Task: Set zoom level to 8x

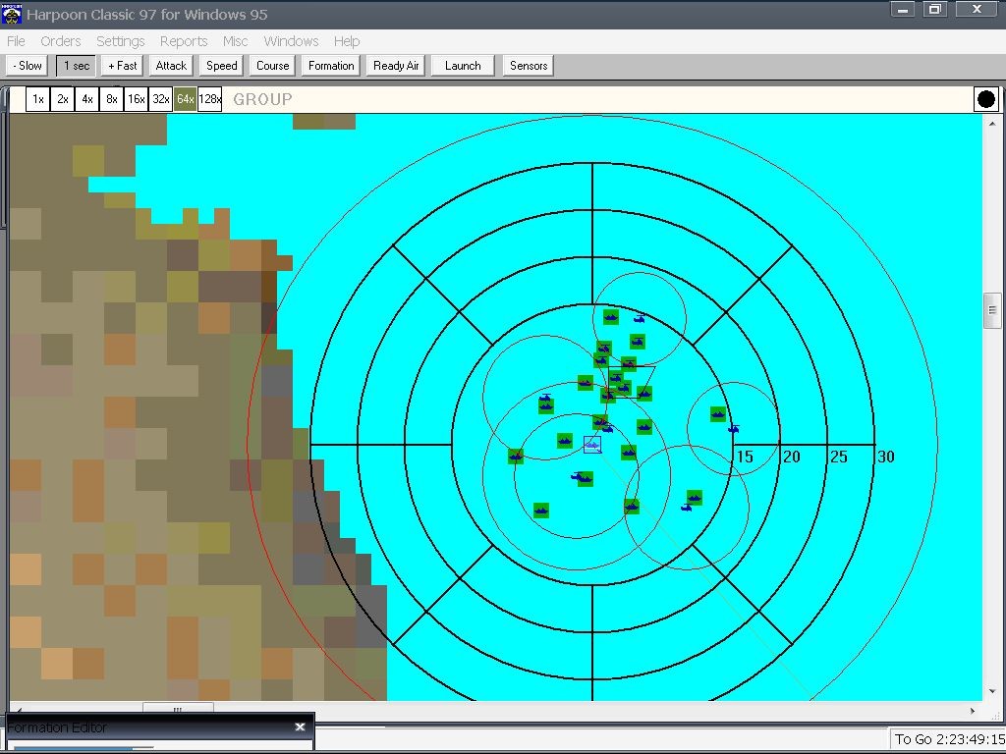Action: pyautogui.click(x=112, y=99)
